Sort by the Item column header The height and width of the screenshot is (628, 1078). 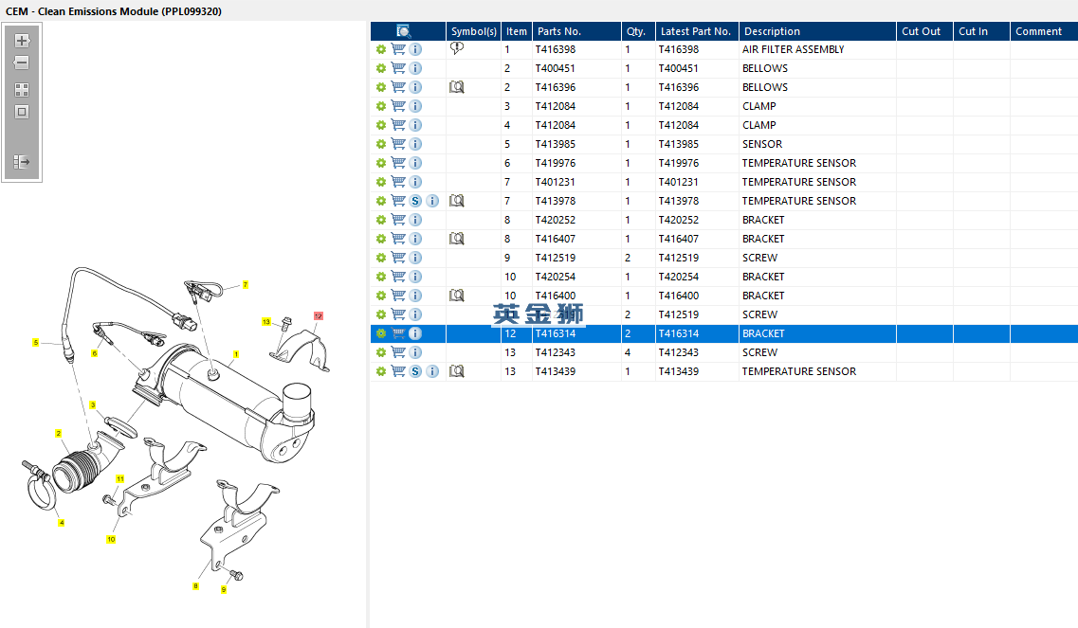tap(517, 31)
